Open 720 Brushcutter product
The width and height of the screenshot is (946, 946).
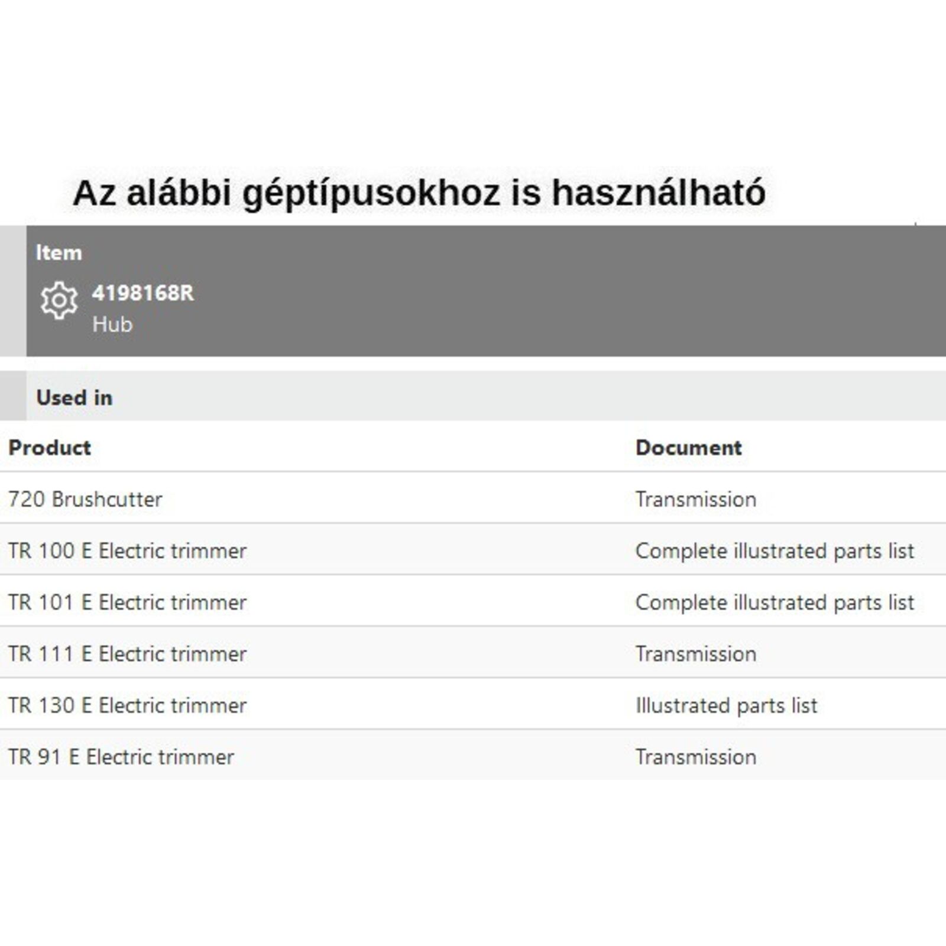pos(85,499)
